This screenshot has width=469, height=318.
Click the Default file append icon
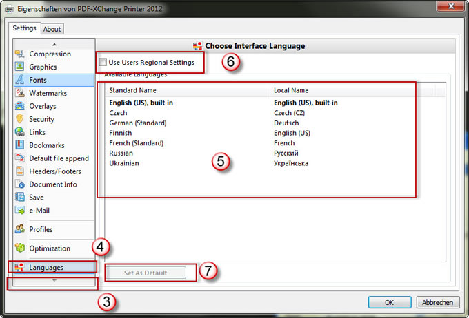click(20, 158)
